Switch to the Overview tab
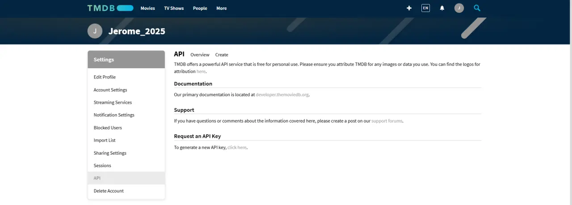Viewport: 572px width, 205px height. click(x=200, y=55)
